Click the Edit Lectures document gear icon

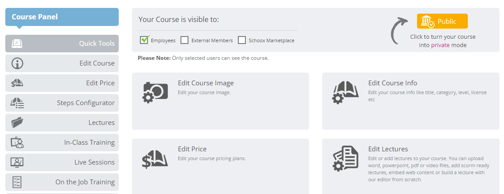tap(345, 158)
